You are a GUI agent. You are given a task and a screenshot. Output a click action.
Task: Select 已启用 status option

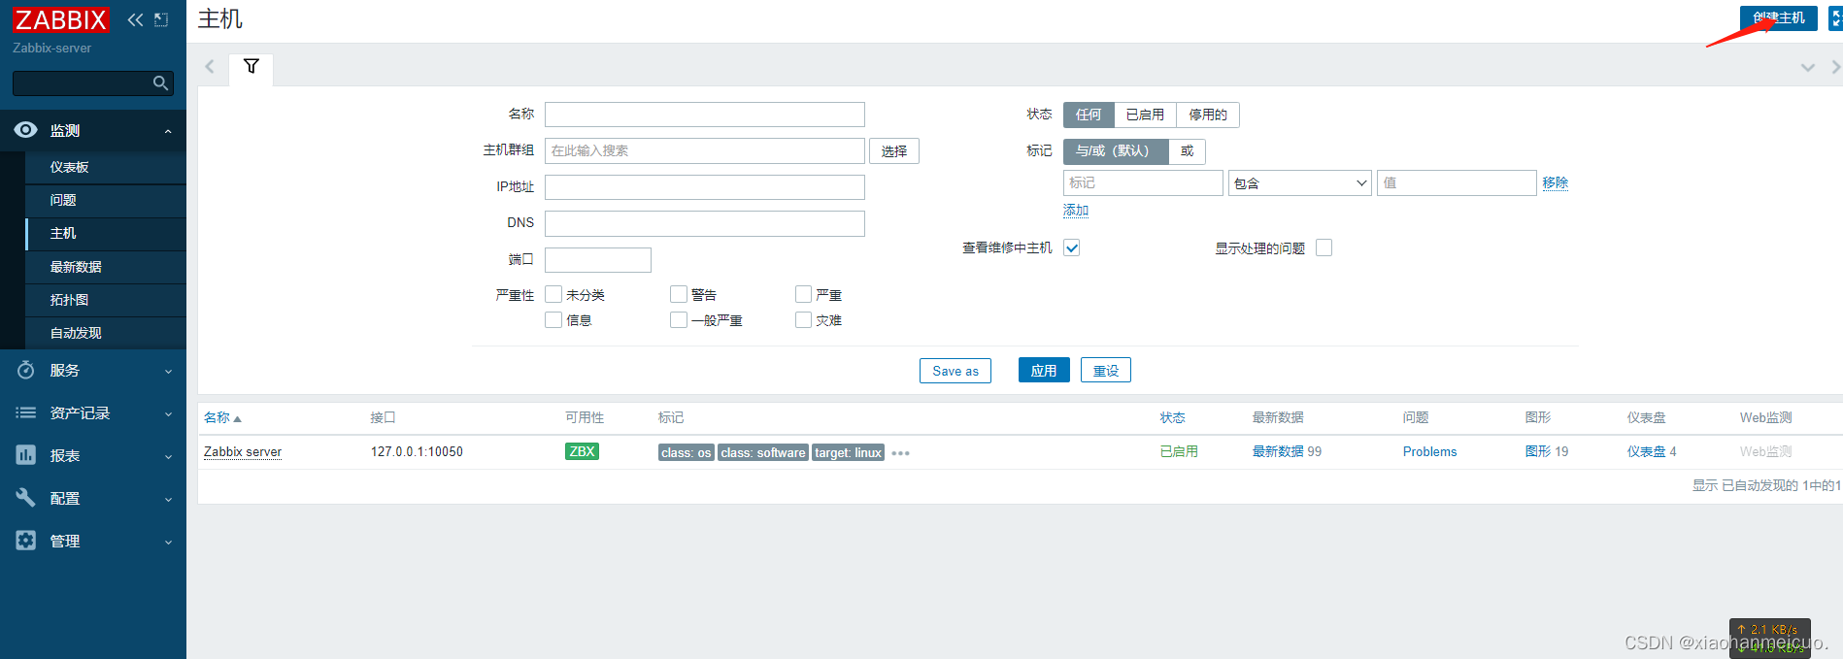[1145, 115]
